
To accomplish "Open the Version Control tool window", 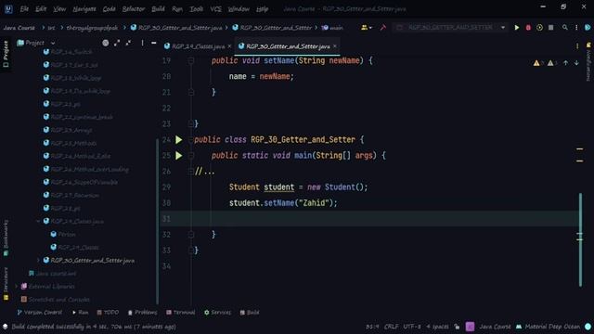I will (39, 313).
